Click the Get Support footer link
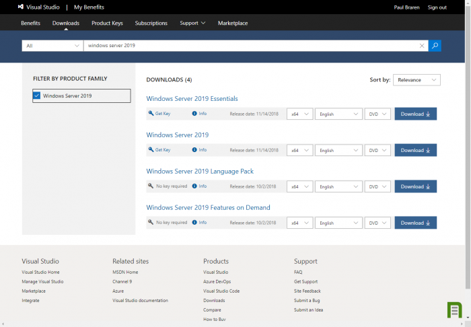The width and height of the screenshot is (471, 327). pyautogui.click(x=305, y=282)
